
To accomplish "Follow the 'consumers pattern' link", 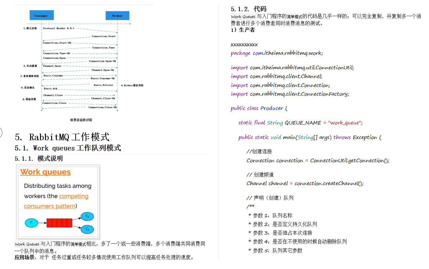I will [50, 206].
